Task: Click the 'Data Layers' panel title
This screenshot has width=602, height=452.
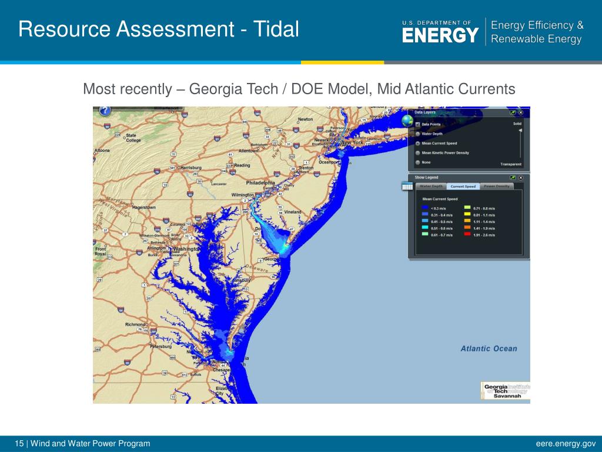Action: coord(425,112)
